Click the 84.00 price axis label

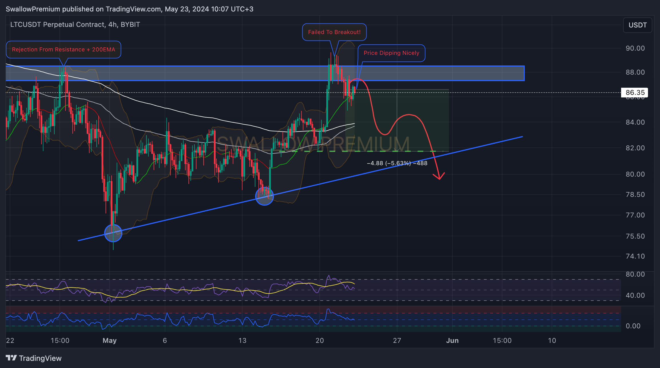pos(635,122)
